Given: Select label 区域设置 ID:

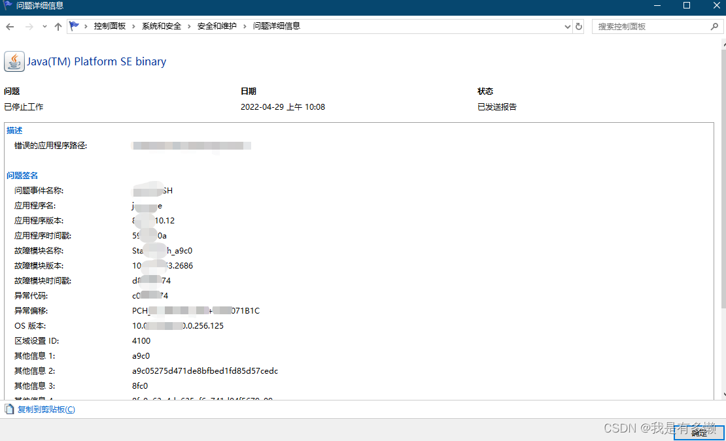Looking at the screenshot, I should pyautogui.click(x=37, y=340).
